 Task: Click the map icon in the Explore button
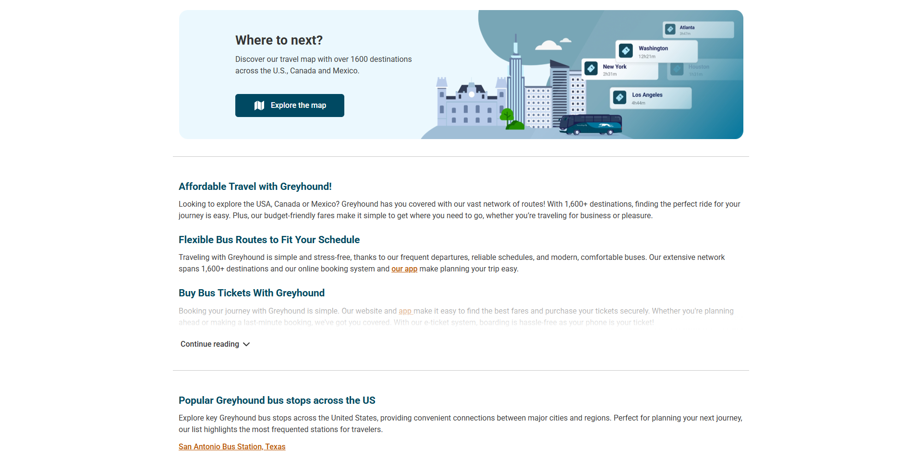pyautogui.click(x=259, y=105)
